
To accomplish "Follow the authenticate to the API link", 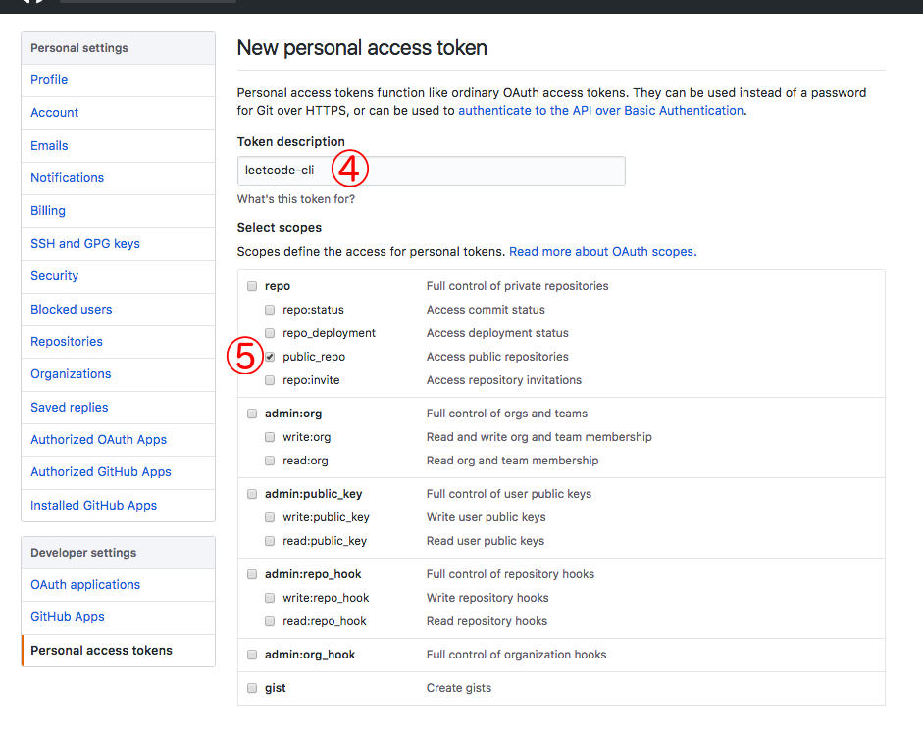I will coord(601,111).
